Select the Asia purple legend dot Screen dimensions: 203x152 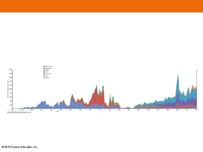[x=44, y=72]
